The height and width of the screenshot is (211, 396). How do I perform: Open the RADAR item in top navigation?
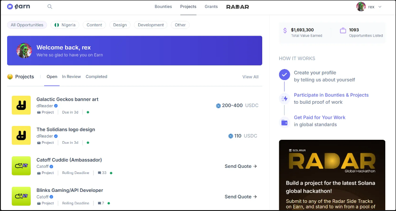click(x=237, y=7)
